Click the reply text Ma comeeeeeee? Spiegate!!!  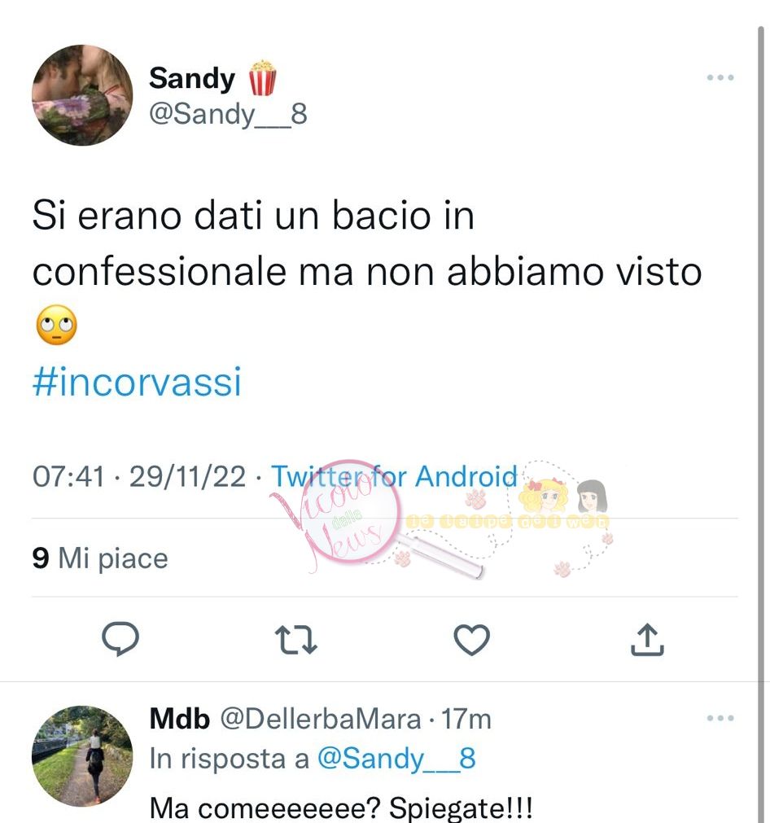(x=341, y=808)
